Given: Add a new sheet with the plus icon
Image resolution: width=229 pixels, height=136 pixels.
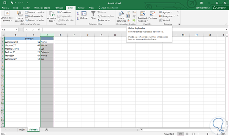Looking at the screenshot, I should [x=46, y=129].
